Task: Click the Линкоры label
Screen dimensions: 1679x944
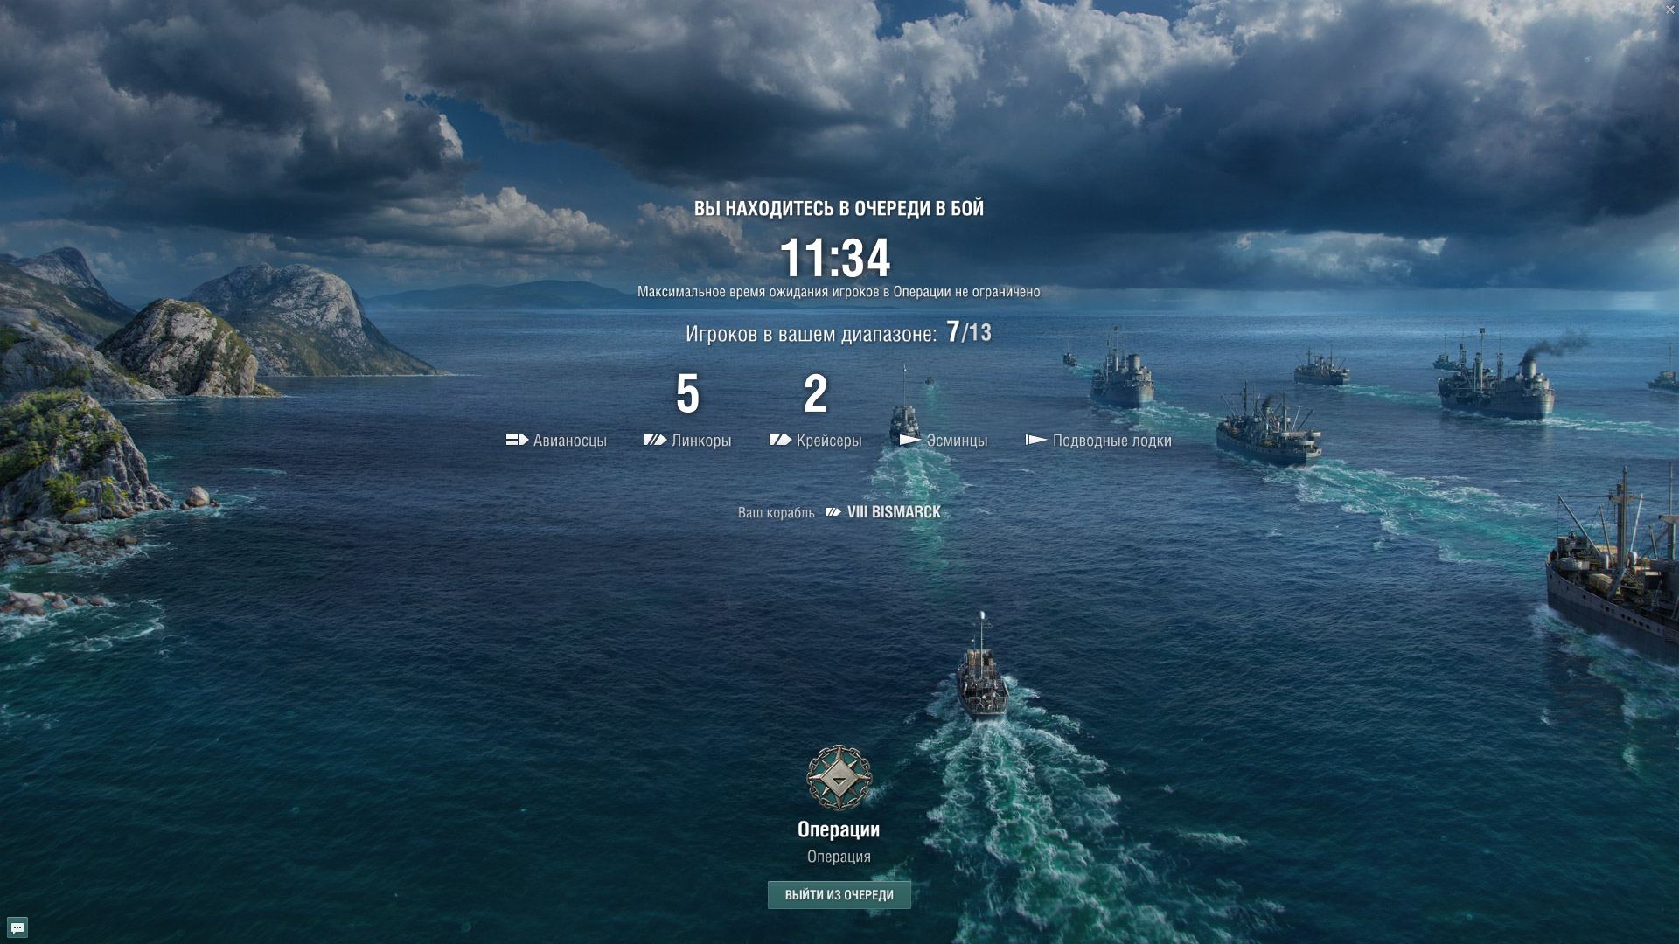Action: [x=701, y=441]
